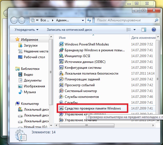Image resolution: width=163 pixels, height=145 pixels.
Task: Click the Изображения library icon
Action: coord(20,86)
